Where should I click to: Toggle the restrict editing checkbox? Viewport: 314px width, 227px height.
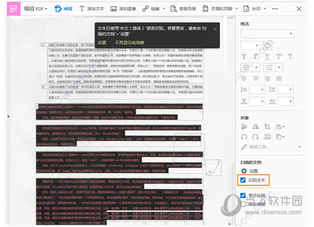tap(243, 204)
